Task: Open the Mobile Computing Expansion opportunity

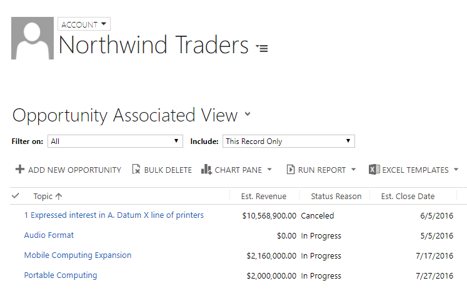Action: pyautogui.click(x=78, y=255)
